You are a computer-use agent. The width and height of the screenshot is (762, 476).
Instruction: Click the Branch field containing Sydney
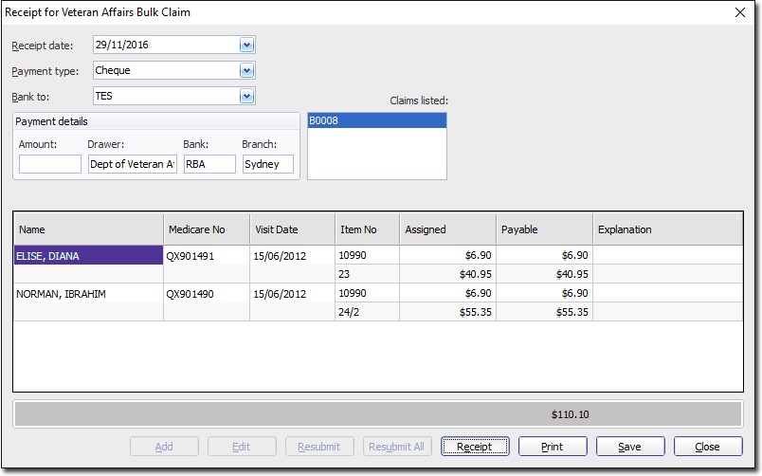pos(267,164)
